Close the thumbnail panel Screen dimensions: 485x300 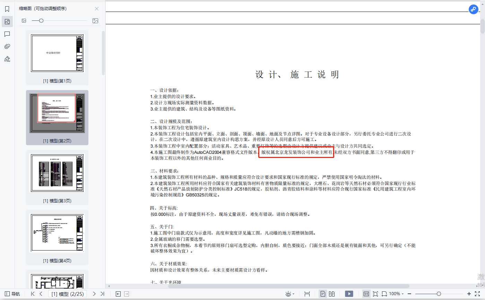click(97, 9)
